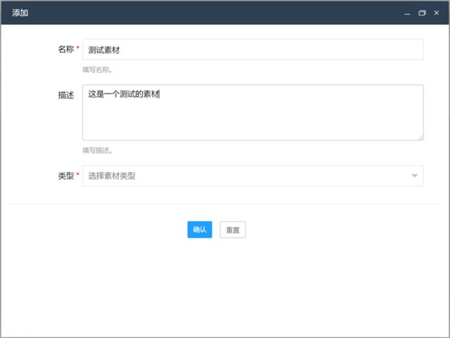Click the resize handle of 描述 textarea
450x338 pixels.
point(420,138)
